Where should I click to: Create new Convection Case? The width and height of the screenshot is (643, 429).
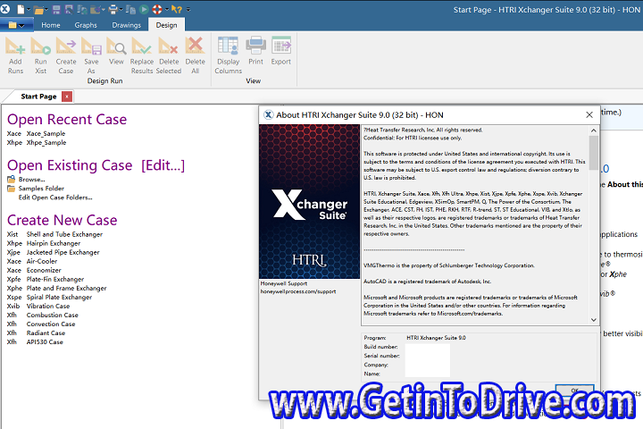[x=51, y=324]
